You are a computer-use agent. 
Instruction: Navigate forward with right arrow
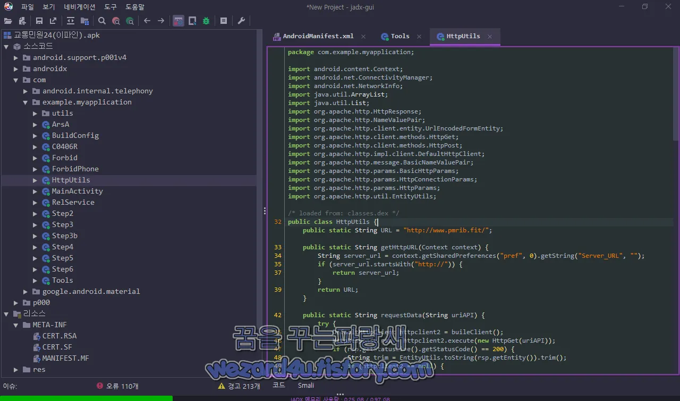click(x=161, y=21)
